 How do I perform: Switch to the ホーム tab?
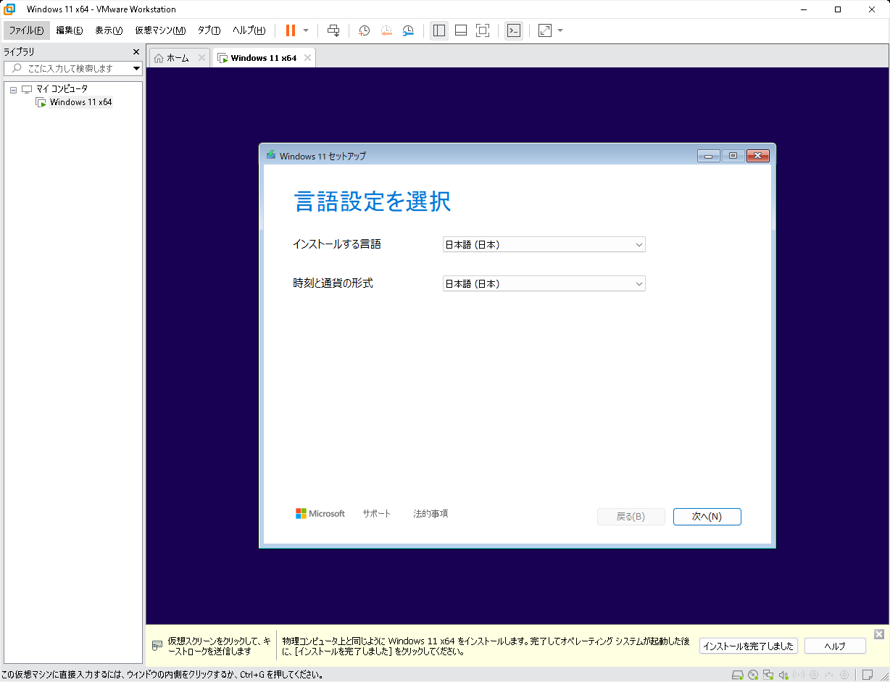point(176,57)
